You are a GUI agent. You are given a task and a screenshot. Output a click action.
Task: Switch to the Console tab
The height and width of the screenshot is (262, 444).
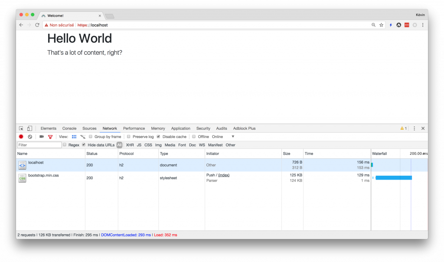point(69,128)
